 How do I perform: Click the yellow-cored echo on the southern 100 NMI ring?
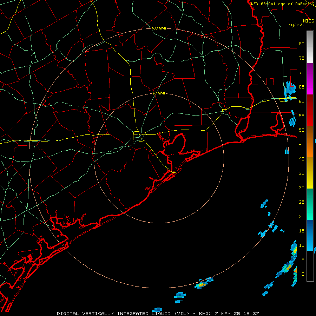(x=203, y=283)
